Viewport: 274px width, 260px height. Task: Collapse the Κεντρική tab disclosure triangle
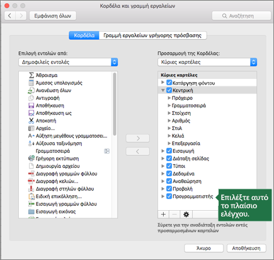tap(163, 90)
